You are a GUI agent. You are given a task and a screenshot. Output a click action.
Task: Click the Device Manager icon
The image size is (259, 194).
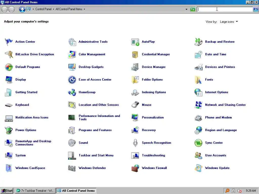135,67
